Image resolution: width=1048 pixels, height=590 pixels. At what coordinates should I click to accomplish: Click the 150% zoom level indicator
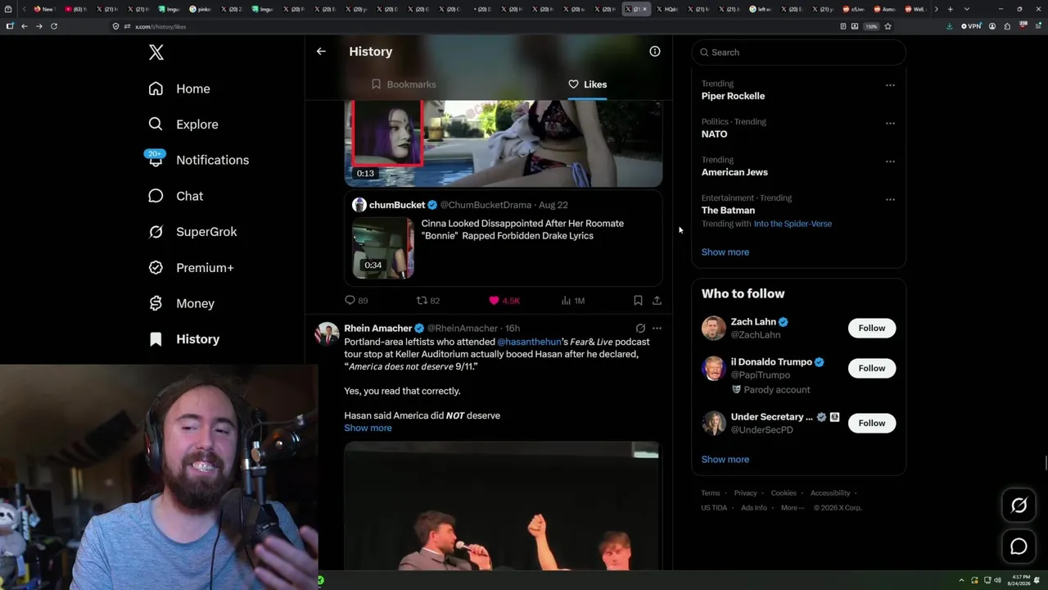[872, 26]
